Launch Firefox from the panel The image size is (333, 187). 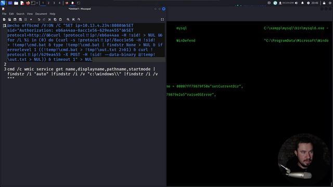[28, 3]
